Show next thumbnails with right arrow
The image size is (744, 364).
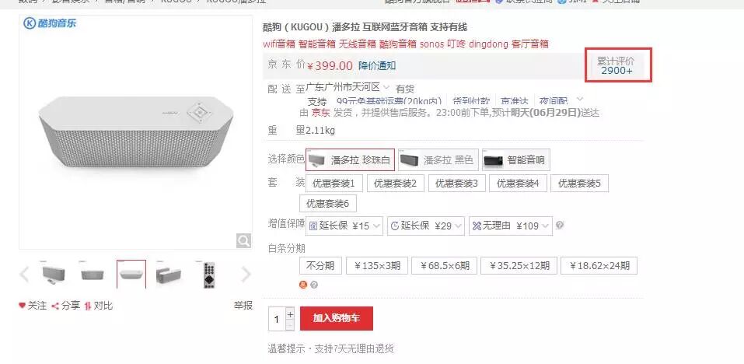[x=246, y=275]
